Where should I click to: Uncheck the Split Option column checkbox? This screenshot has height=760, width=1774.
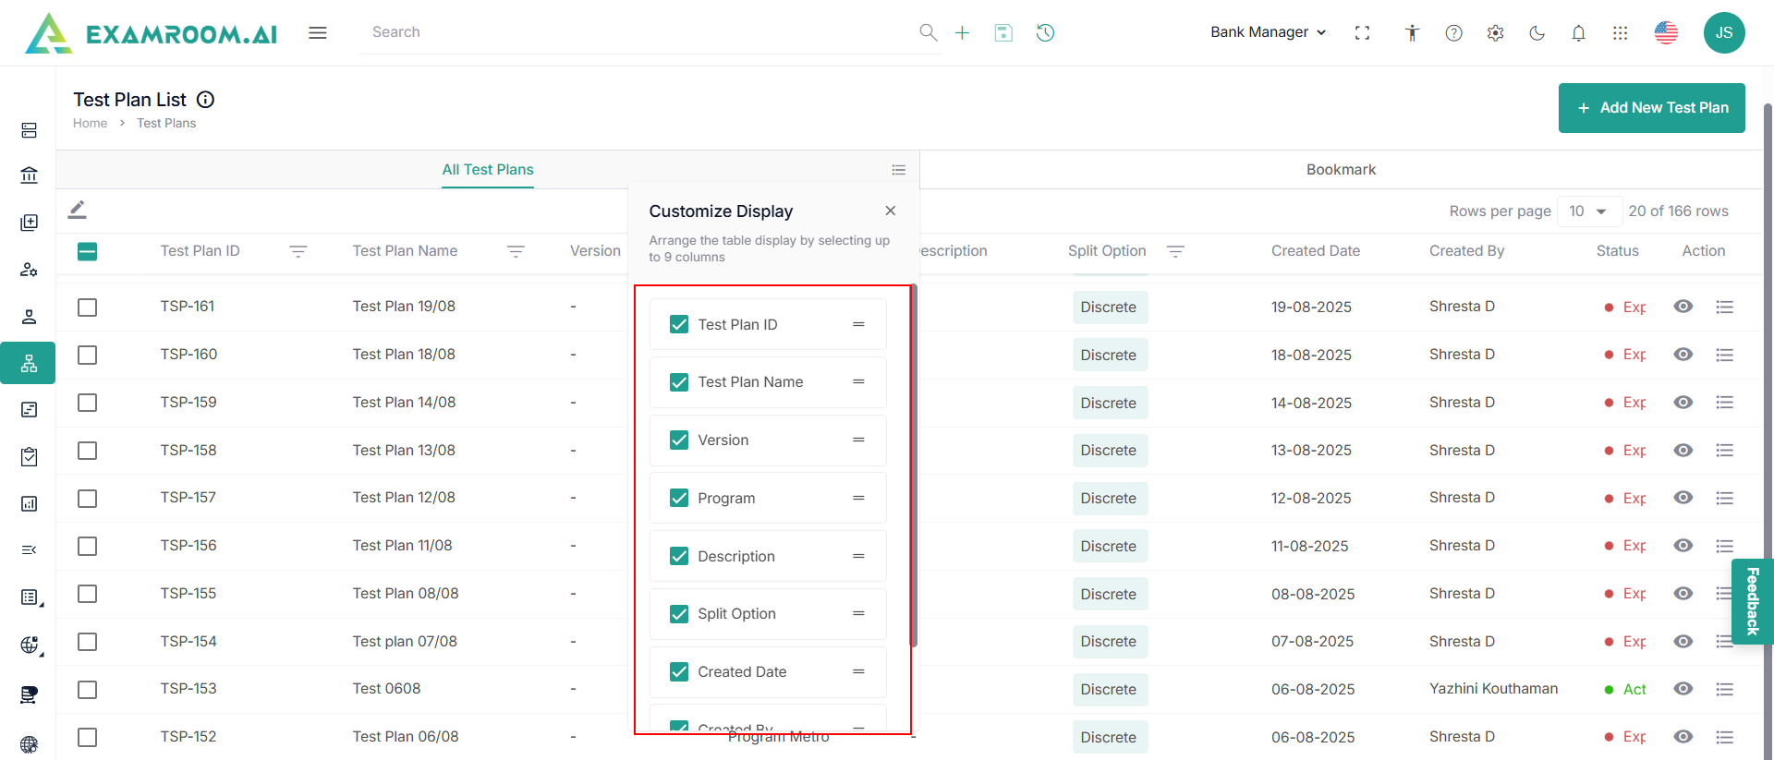679,614
